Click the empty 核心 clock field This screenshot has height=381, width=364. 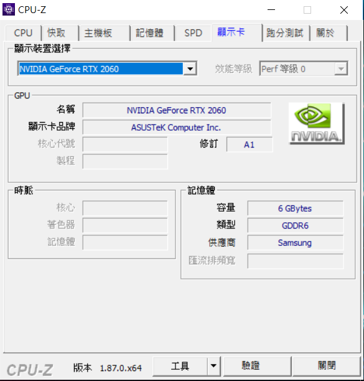125,208
